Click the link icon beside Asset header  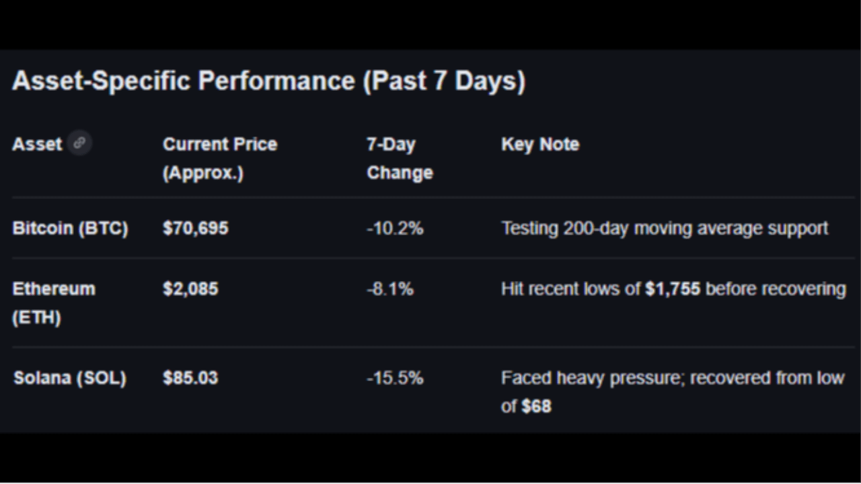click(79, 143)
